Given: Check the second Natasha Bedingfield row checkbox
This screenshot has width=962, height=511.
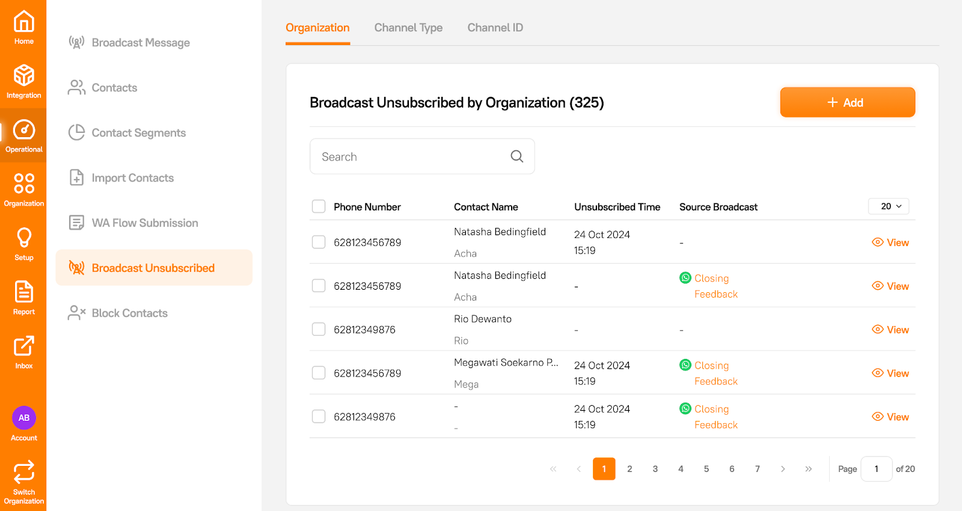Looking at the screenshot, I should tap(319, 286).
